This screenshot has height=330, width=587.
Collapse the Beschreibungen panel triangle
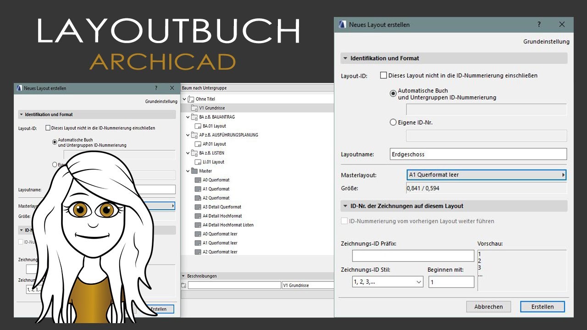pyautogui.click(x=184, y=276)
